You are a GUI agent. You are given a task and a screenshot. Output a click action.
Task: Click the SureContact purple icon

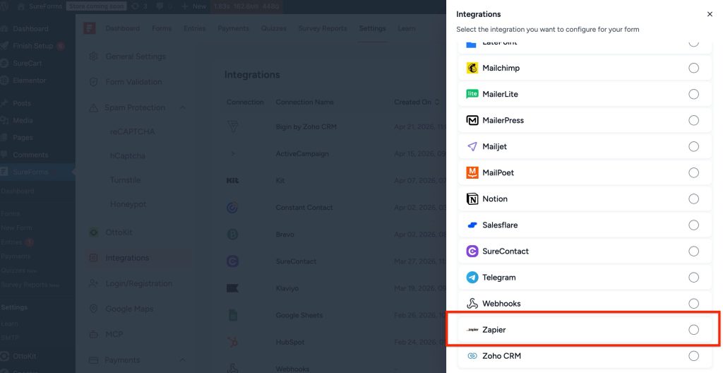coord(472,251)
